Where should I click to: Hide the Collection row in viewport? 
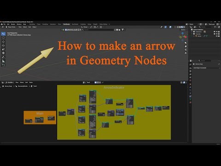(x=217, y=32)
